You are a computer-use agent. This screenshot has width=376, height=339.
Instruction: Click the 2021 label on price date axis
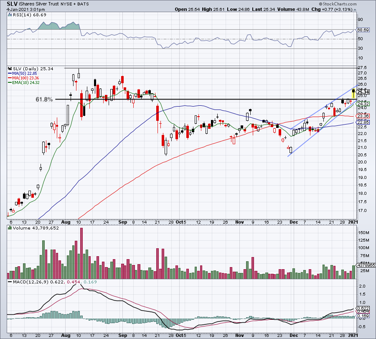[x=353, y=222]
